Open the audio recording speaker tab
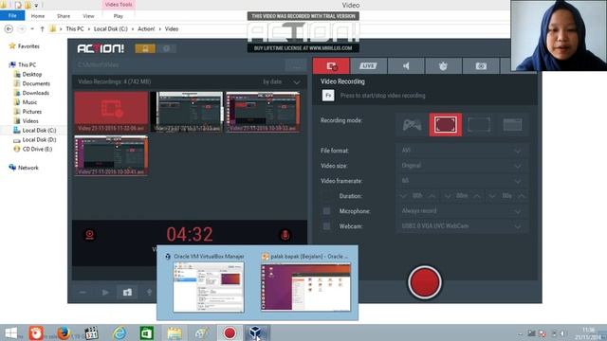The image size is (607, 341). pyautogui.click(x=406, y=66)
